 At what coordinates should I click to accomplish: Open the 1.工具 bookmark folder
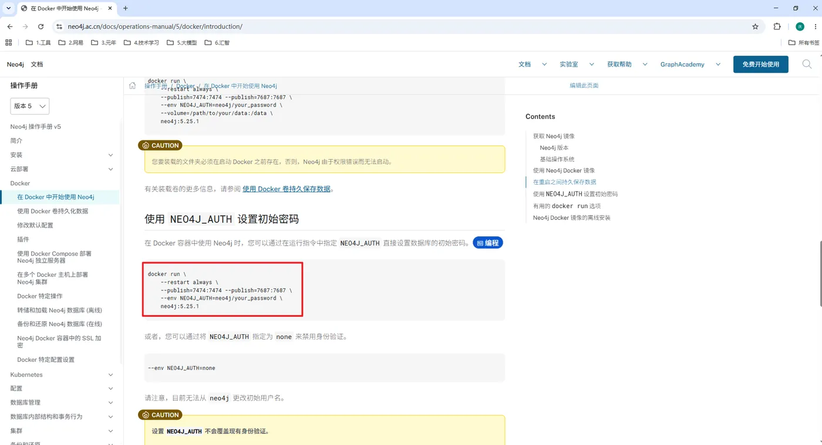[x=39, y=43]
